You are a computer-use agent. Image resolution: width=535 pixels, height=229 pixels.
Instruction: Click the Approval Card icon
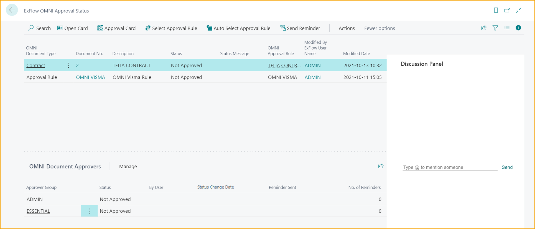click(100, 28)
